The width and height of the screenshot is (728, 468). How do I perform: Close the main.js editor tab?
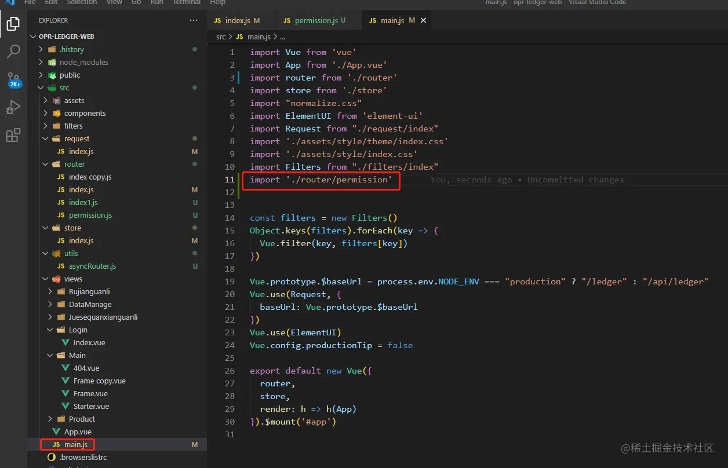423,20
